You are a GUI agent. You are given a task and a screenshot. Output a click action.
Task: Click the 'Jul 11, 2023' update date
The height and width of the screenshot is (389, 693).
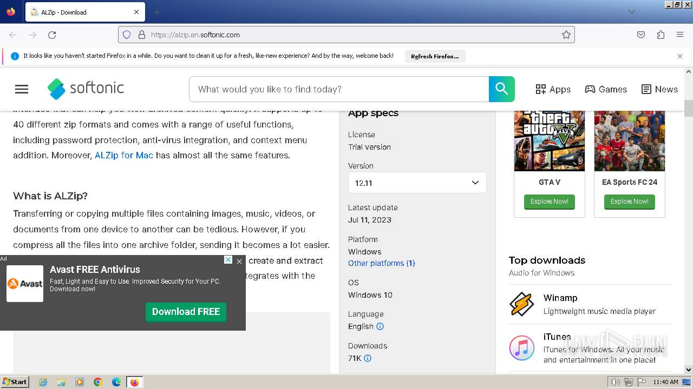(x=370, y=220)
